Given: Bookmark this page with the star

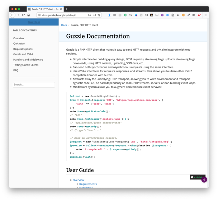Looking at the screenshot, I should click(99, 15).
